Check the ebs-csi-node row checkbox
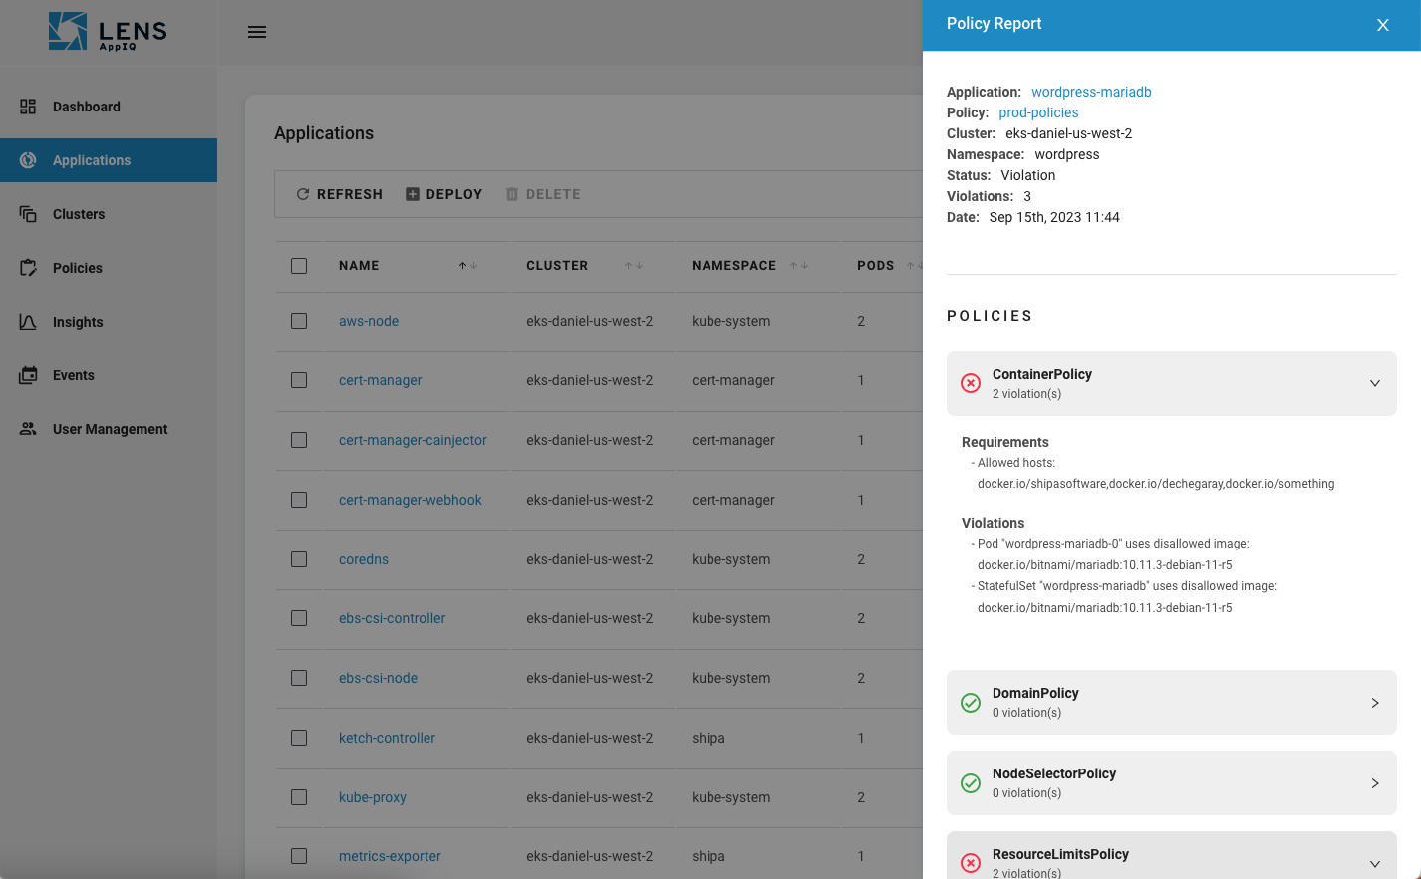 tap(299, 678)
